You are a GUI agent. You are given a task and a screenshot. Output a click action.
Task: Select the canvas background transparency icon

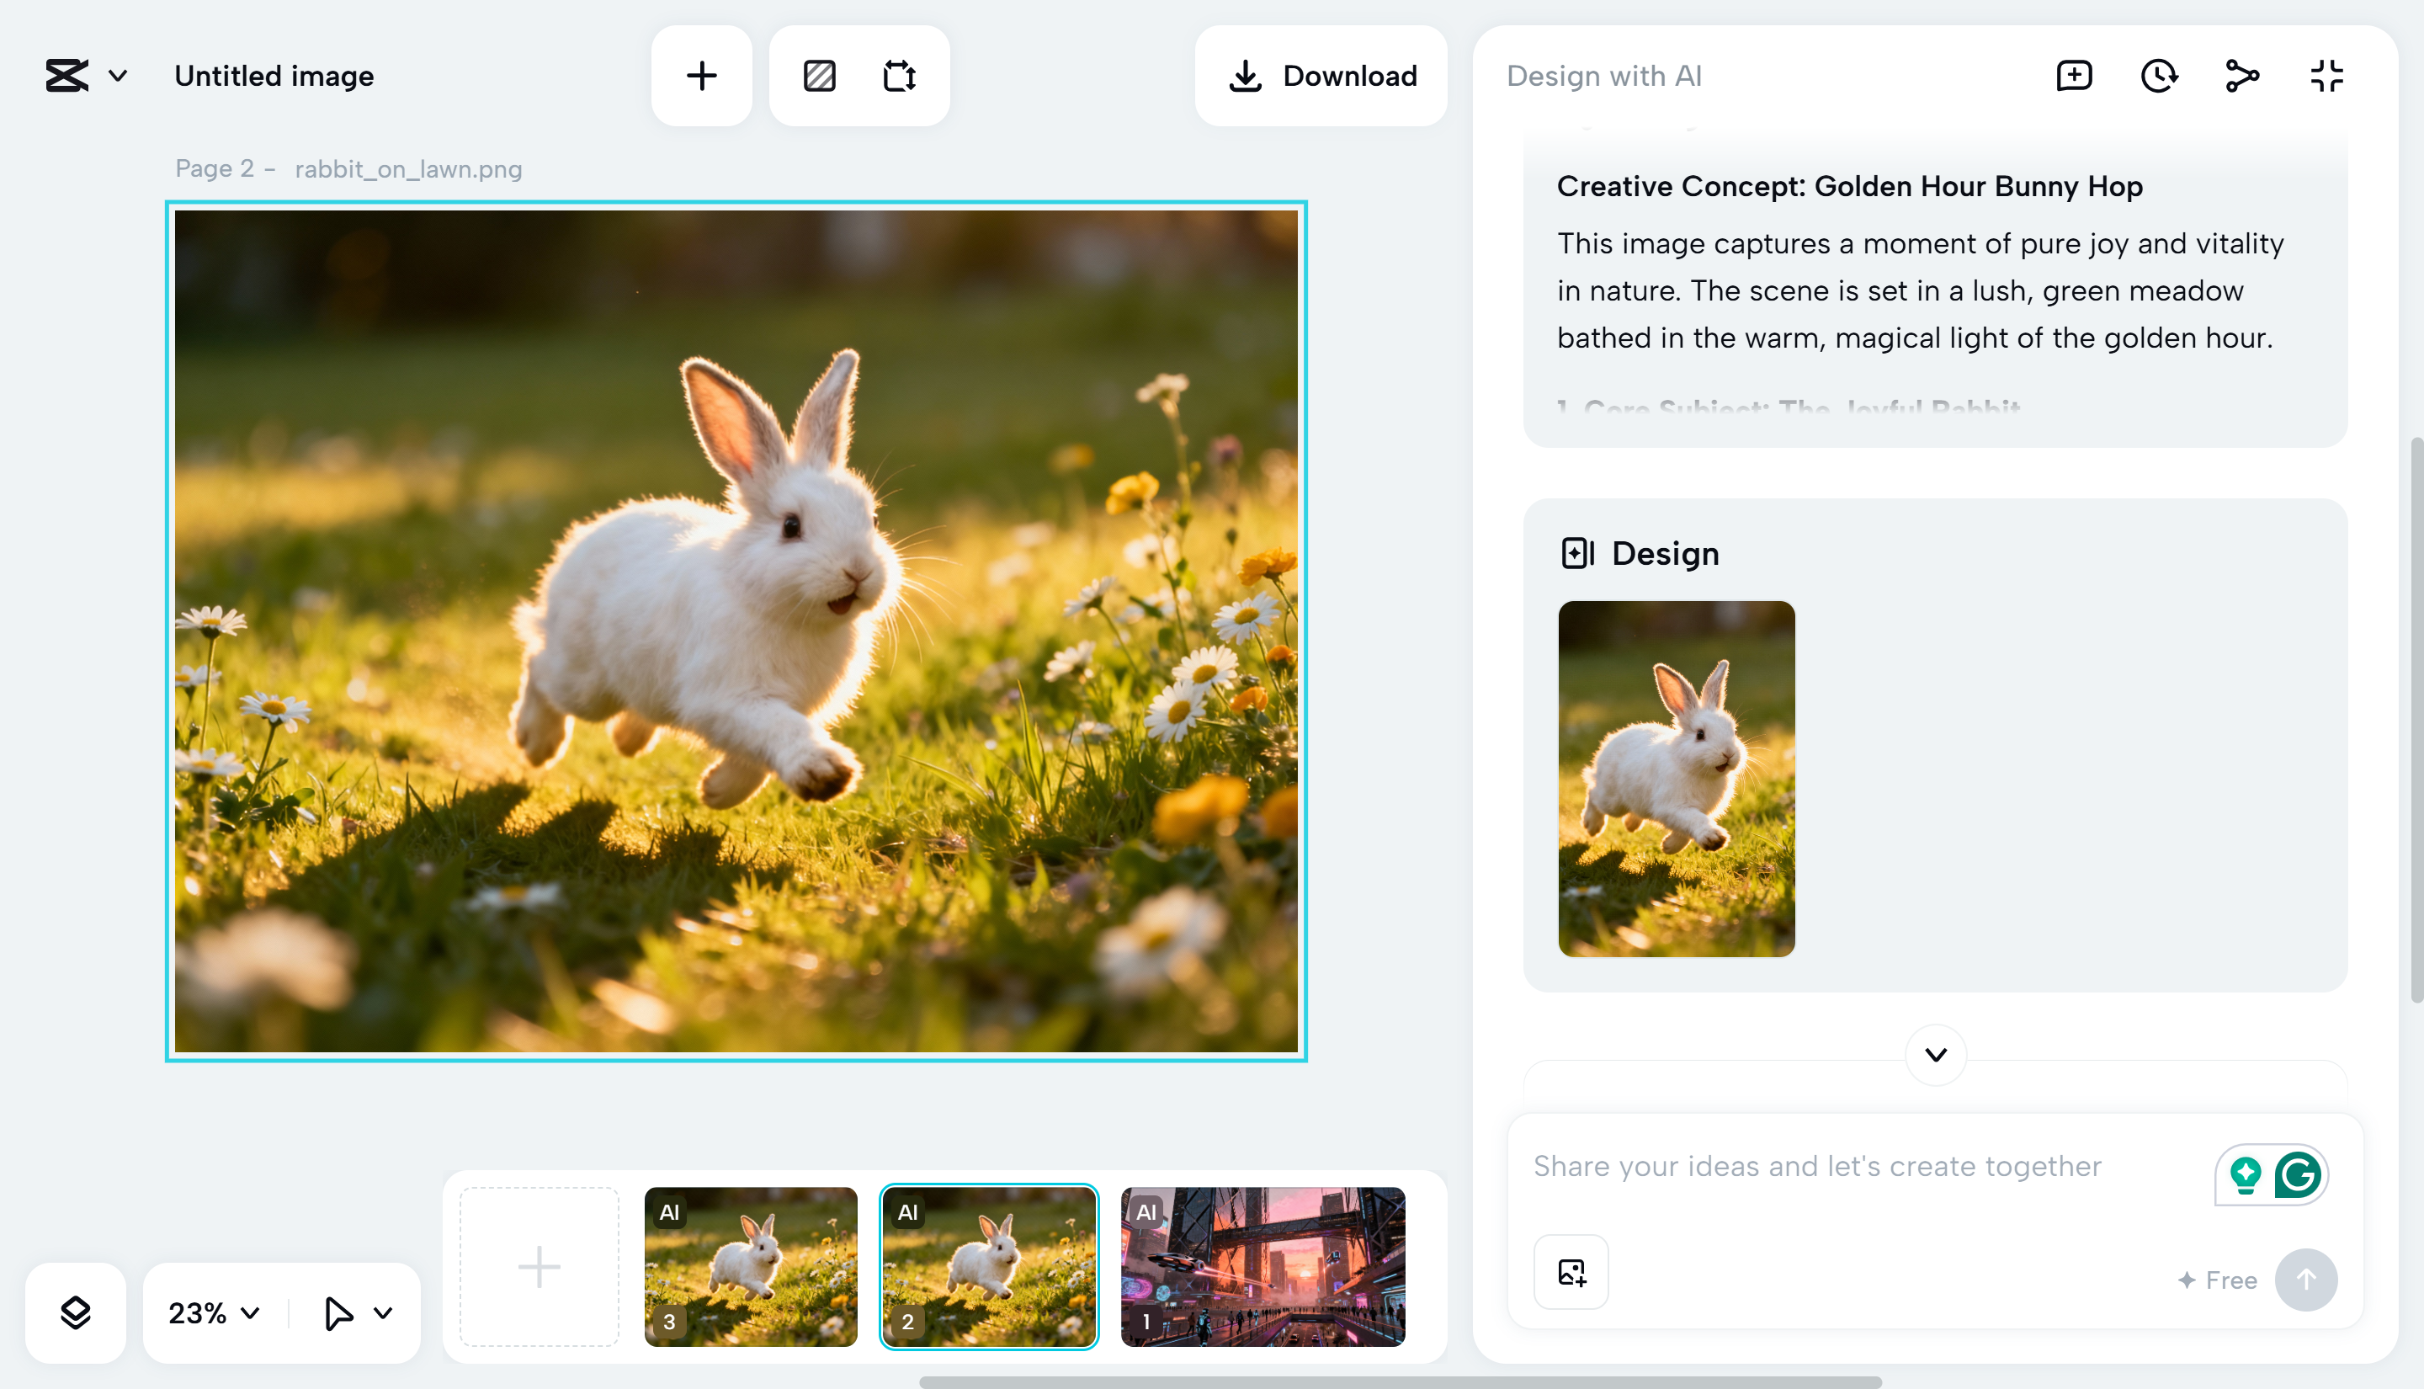(820, 76)
